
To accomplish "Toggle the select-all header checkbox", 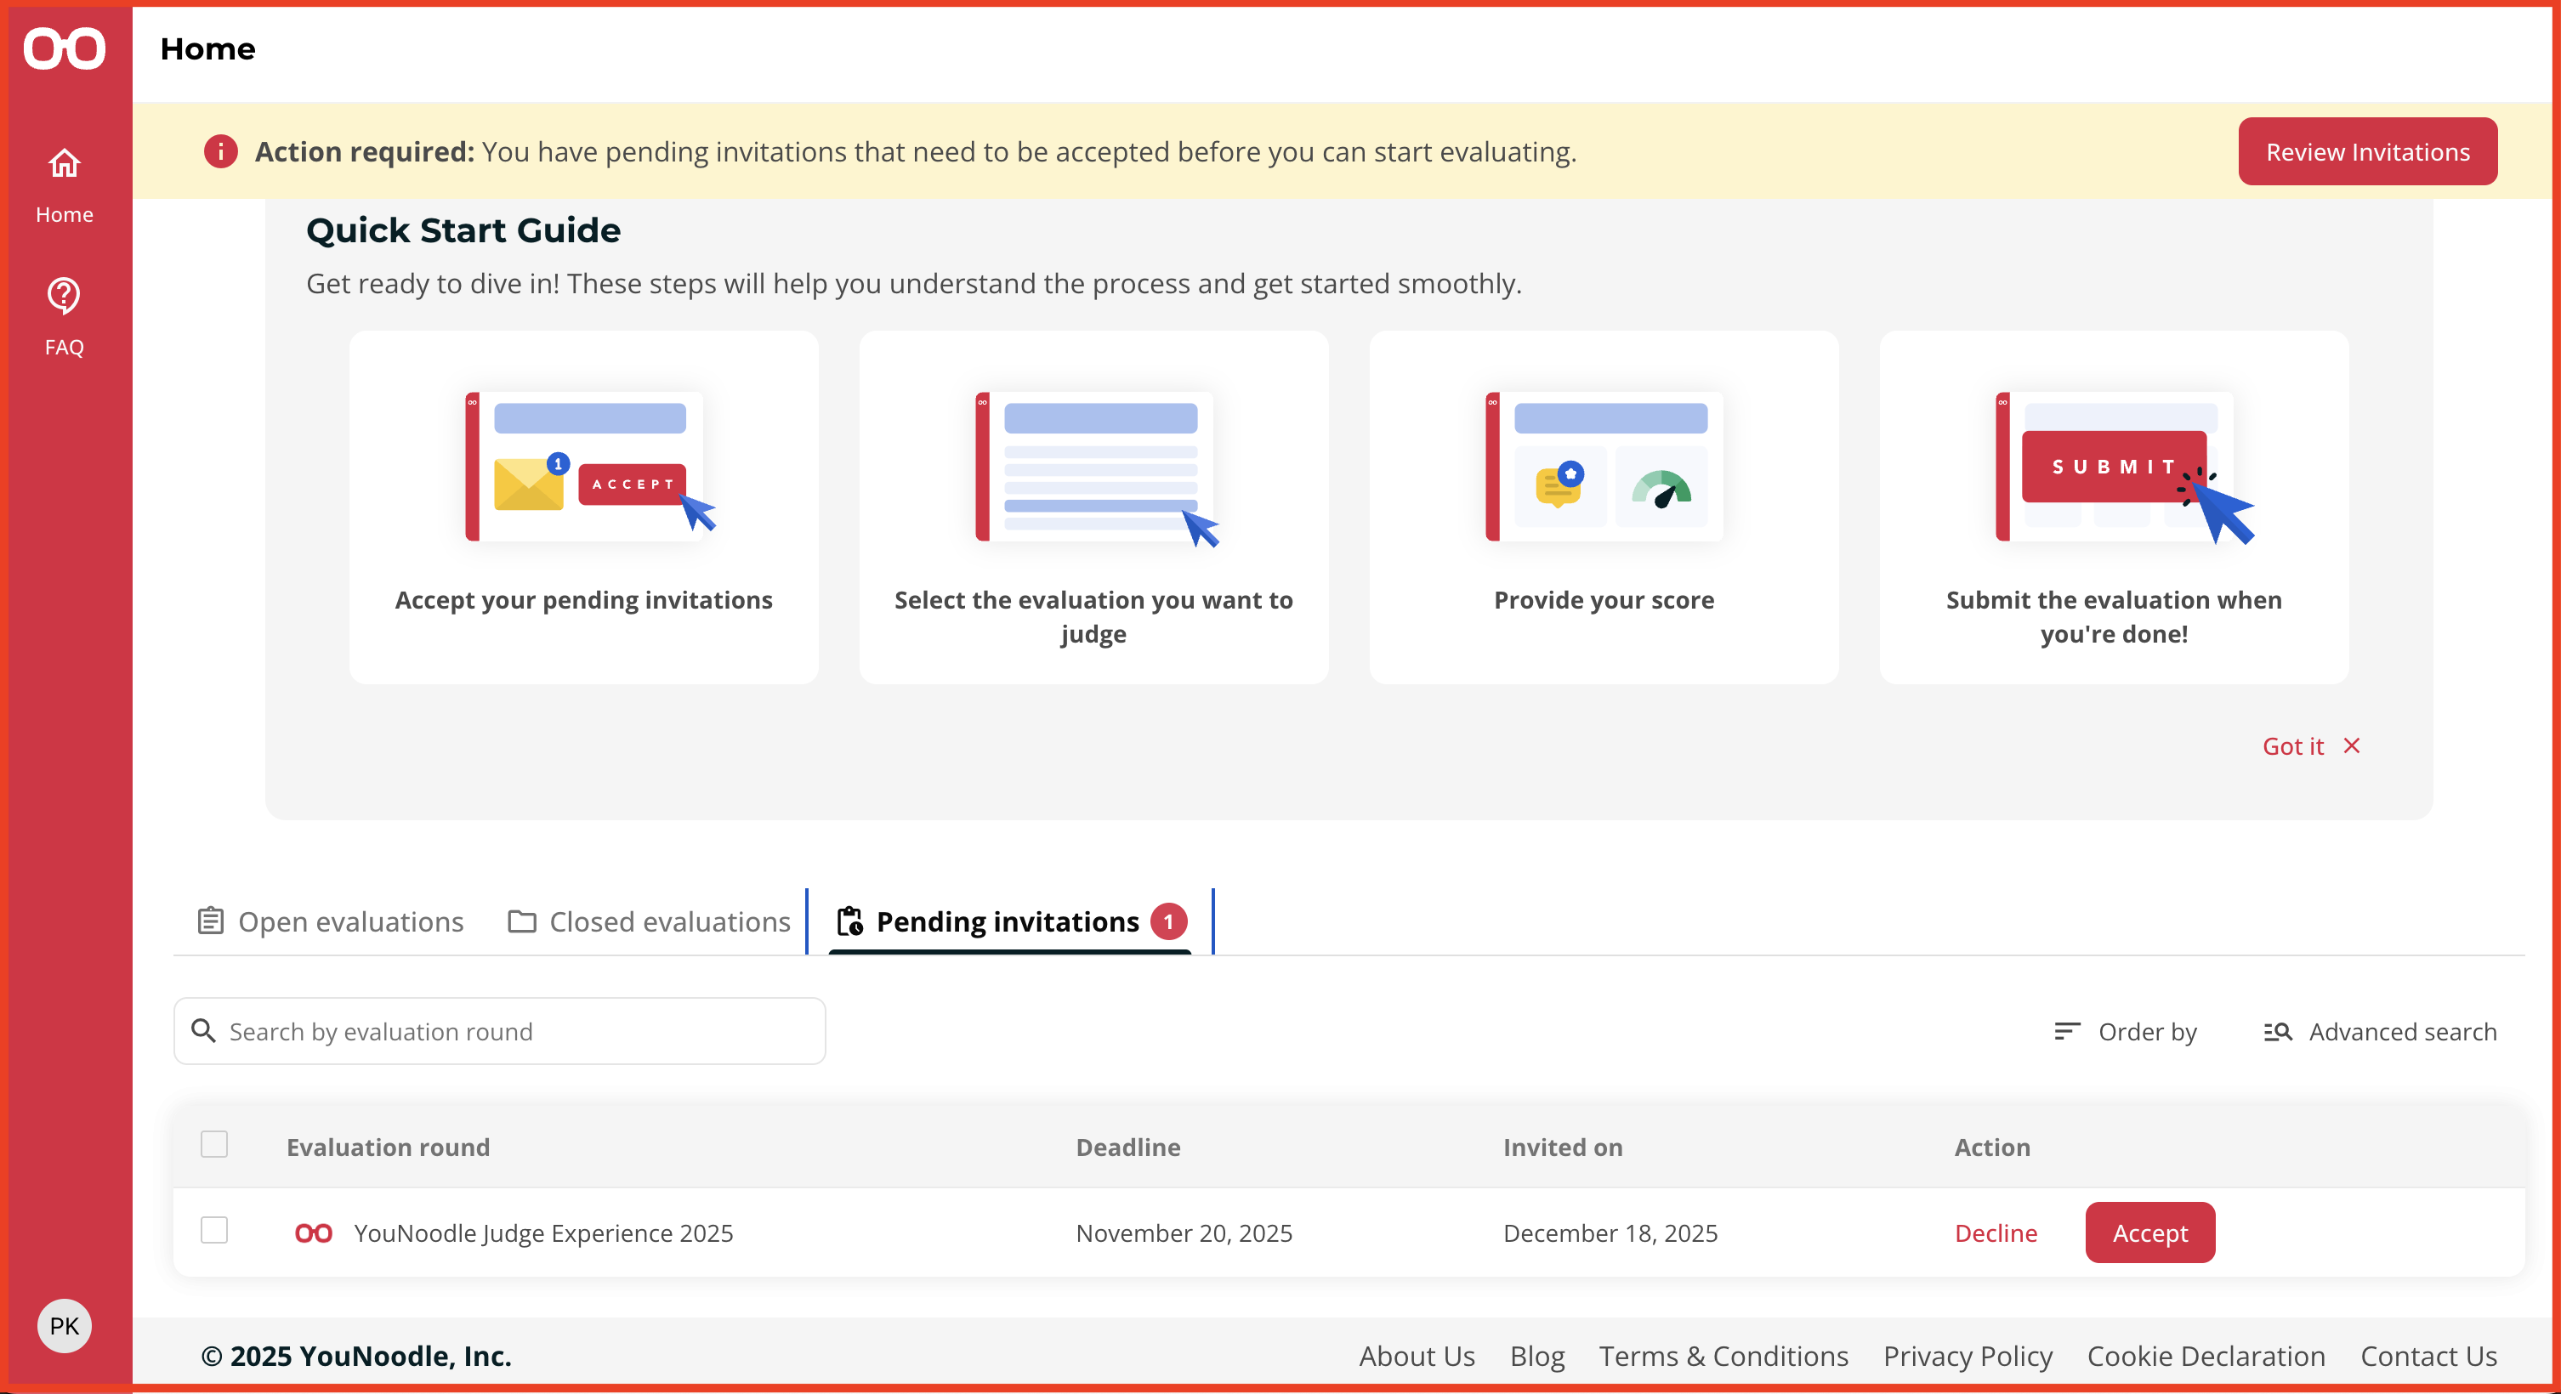I will [x=215, y=1145].
